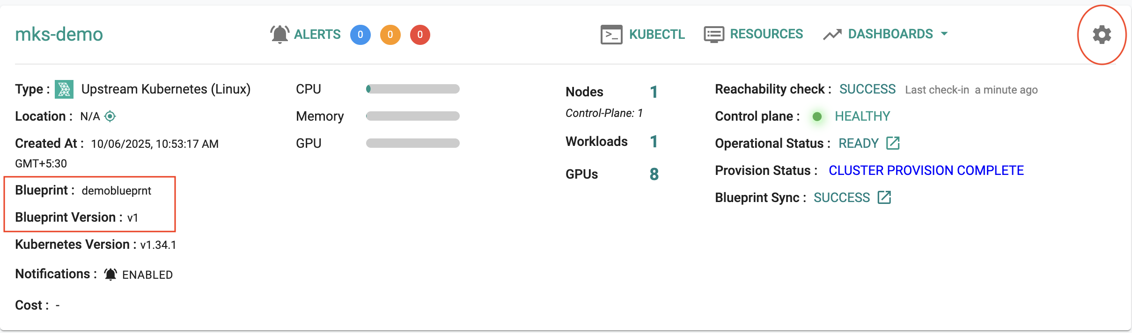The height and width of the screenshot is (333, 1132).
Task: Open external link icon beside Blueprint Sync SUCCESS
Action: (x=884, y=197)
